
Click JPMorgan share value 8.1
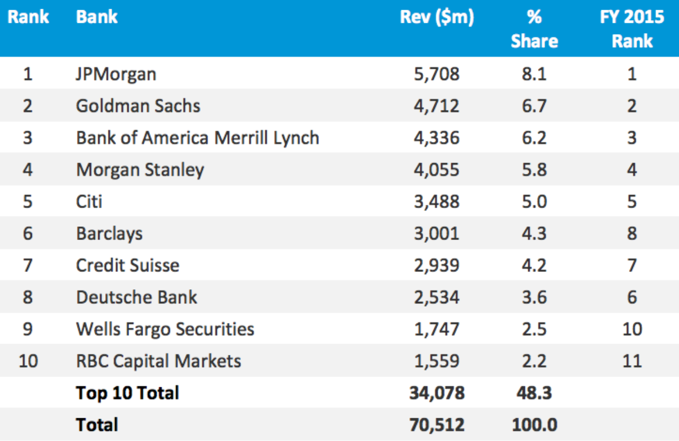pos(534,74)
